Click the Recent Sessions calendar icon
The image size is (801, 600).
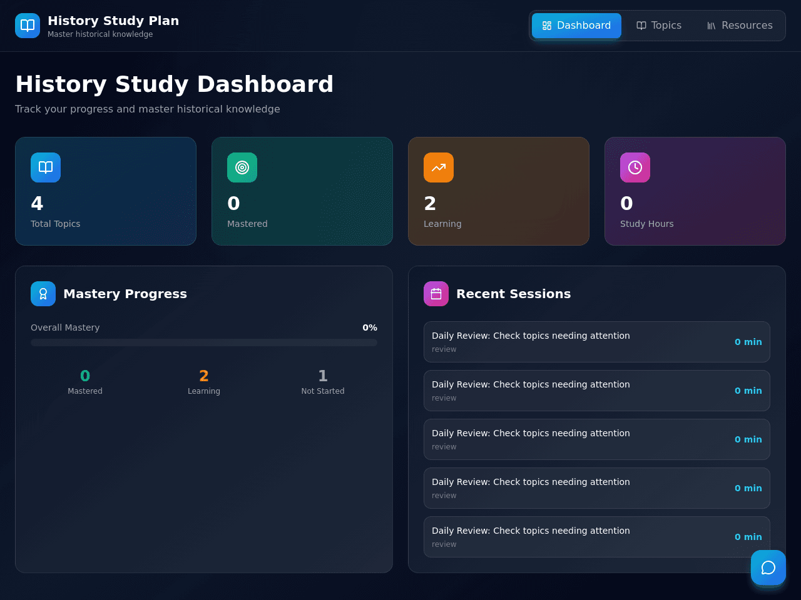coord(436,294)
